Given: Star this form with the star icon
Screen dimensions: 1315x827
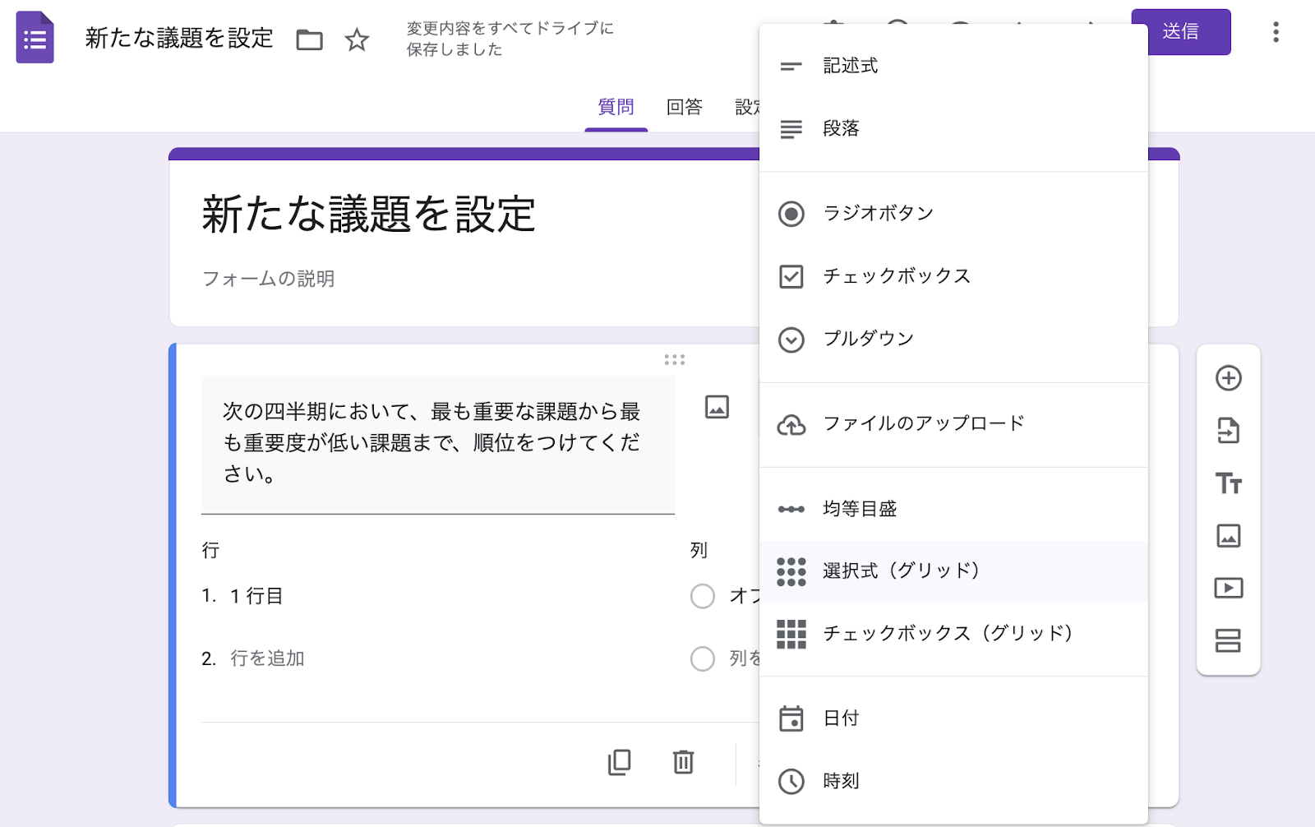Looking at the screenshot, I should click(x=357, y=39).
